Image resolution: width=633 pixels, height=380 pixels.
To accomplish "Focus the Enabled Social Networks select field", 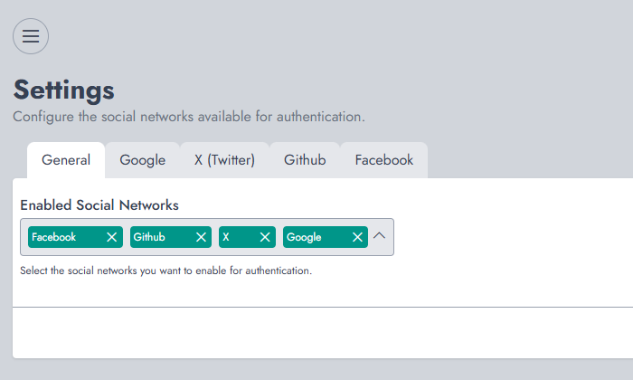I will [x=207, y=237].
